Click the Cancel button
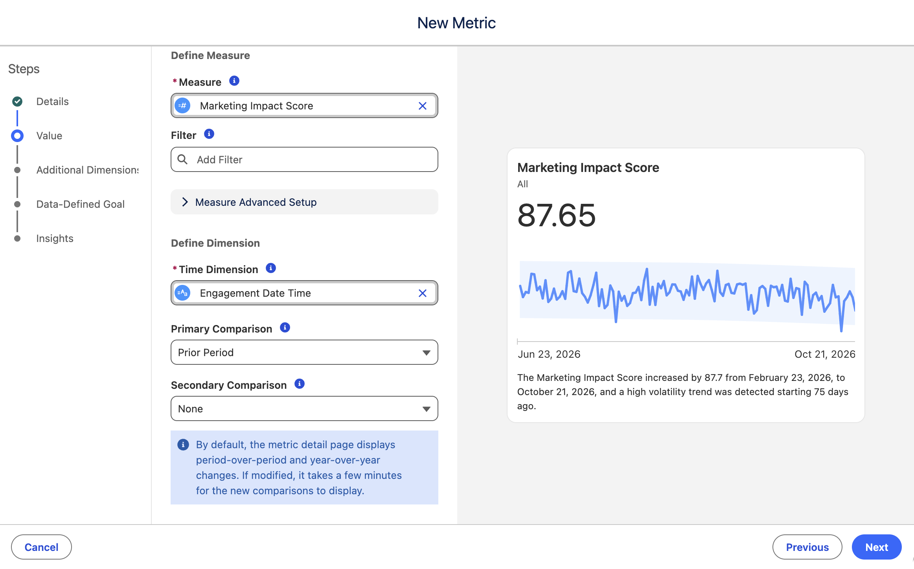 tap(41, 547)
